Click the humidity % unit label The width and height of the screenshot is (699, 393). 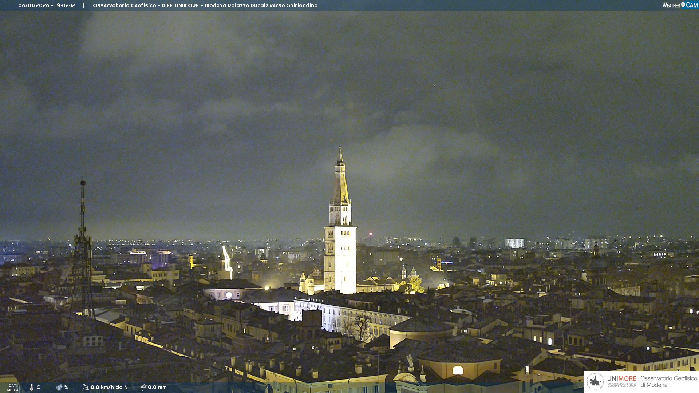66,387
